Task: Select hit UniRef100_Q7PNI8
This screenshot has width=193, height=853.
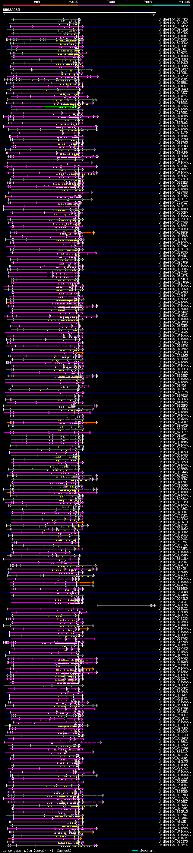Action: pyautogui.click(x=173, y=522)
